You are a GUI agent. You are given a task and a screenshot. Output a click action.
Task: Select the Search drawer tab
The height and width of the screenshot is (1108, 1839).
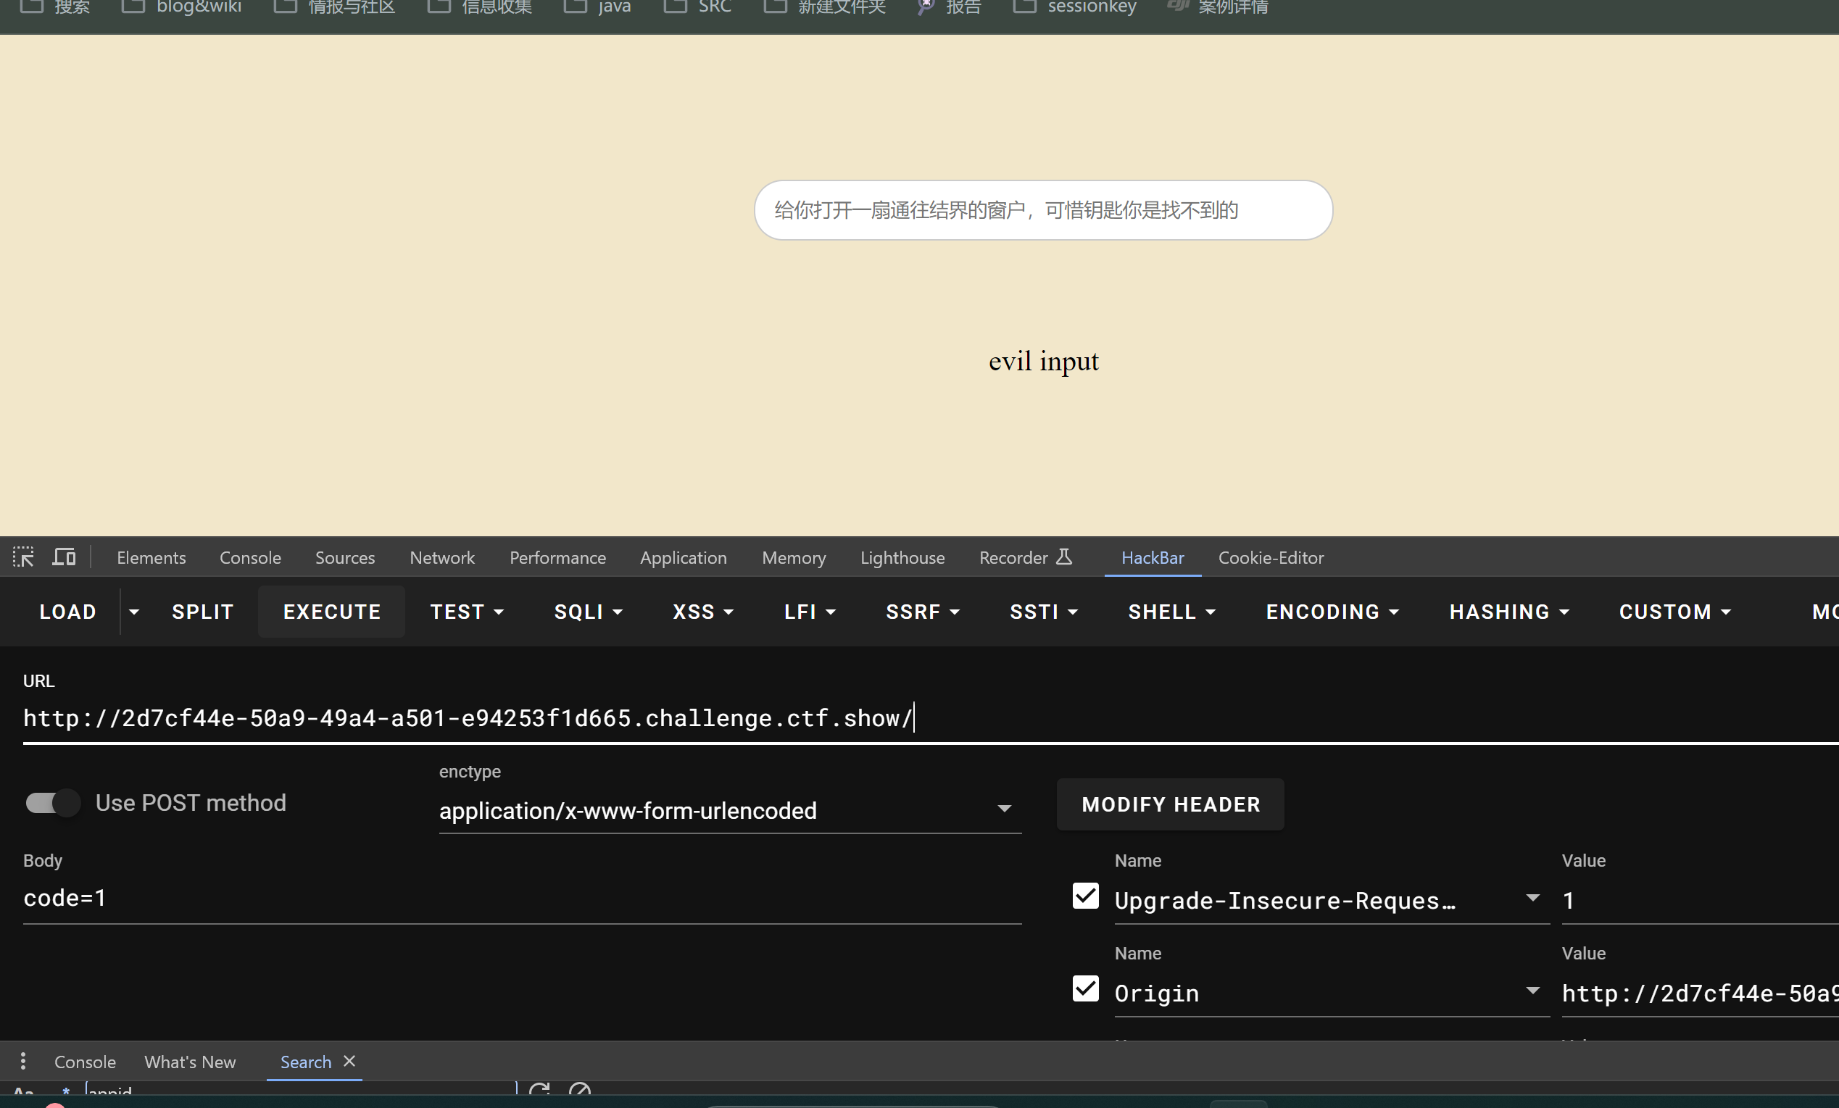305,1061
